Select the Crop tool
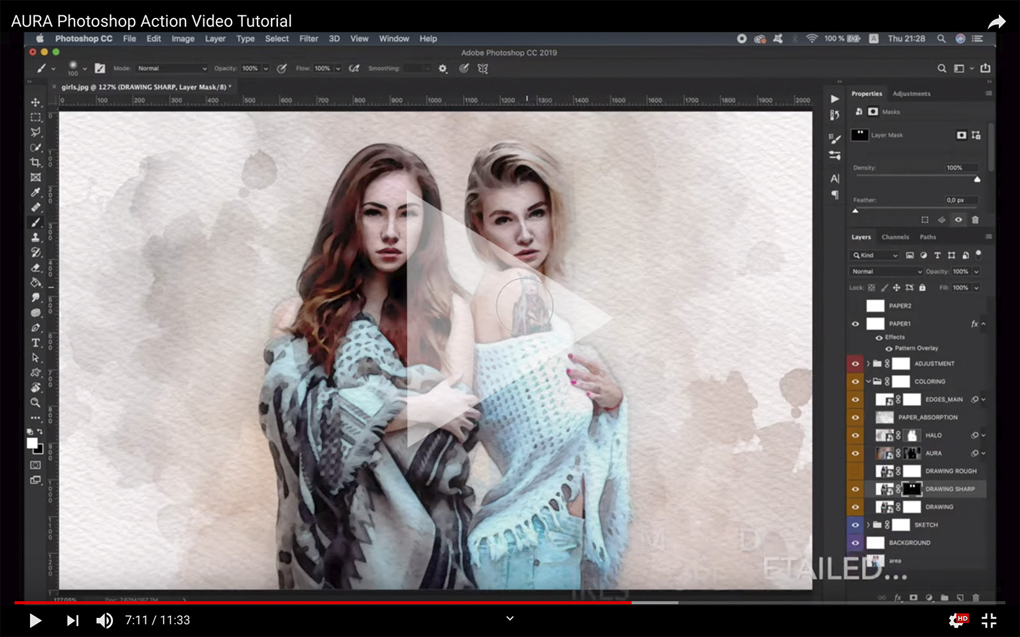The image size is (1020, 637). [x=36, y=162]
